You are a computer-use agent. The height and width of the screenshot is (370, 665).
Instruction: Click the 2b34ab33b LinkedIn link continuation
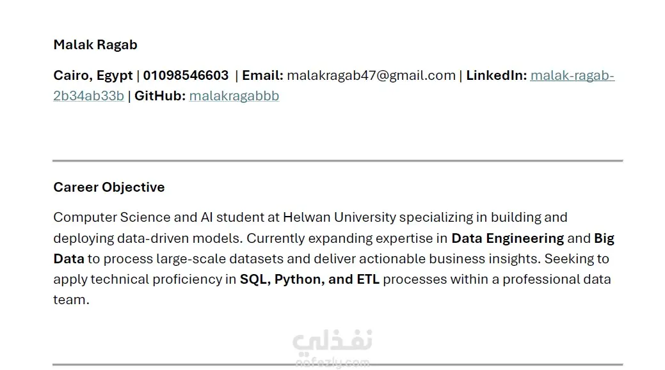point(88,96)
